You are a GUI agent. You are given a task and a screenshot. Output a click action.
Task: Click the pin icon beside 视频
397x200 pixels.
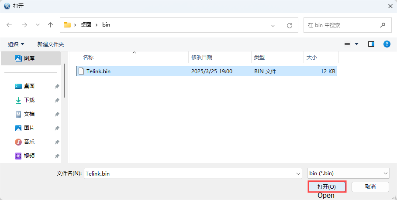(57, 156)
